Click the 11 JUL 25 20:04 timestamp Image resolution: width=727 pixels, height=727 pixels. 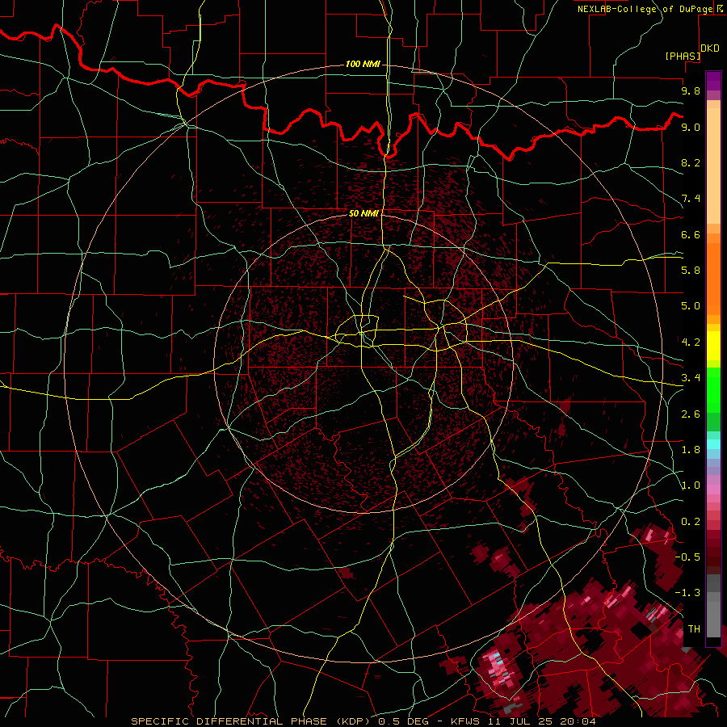click(x=541, y=721)
